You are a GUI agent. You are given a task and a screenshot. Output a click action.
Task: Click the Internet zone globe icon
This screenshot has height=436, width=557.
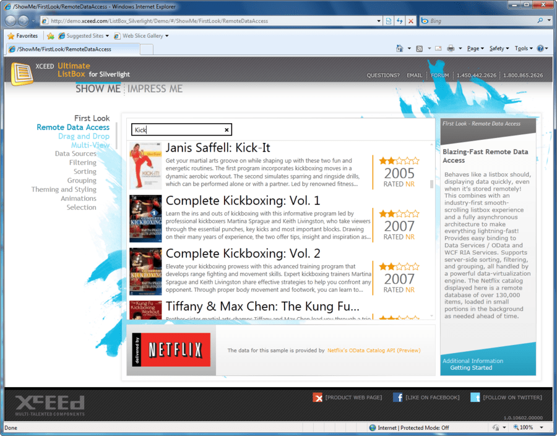[x=373, y=428]
